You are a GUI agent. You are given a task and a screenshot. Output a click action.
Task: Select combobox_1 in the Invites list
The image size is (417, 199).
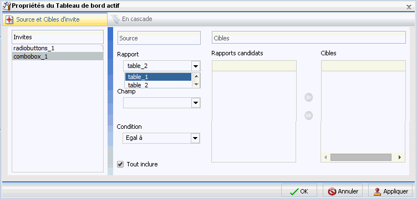[58, 56]
